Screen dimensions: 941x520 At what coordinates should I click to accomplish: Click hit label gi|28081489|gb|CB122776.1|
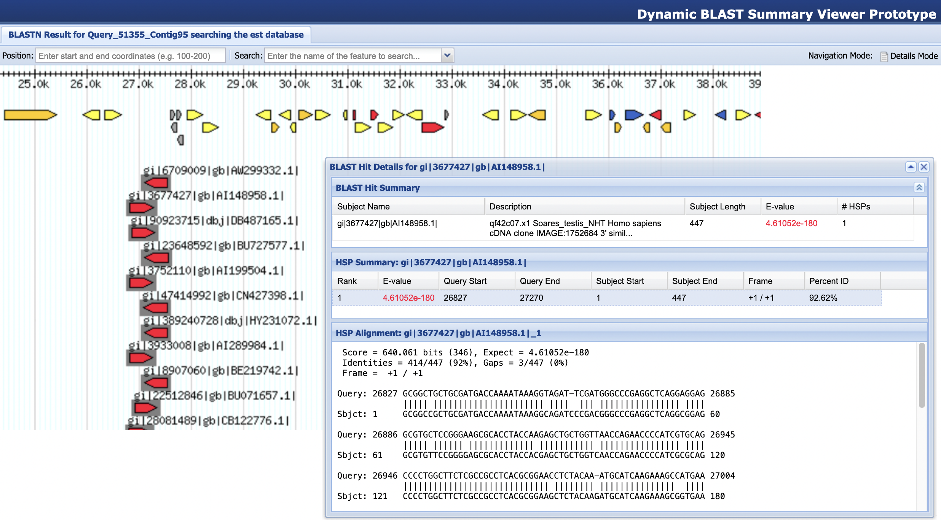(208, 421)
